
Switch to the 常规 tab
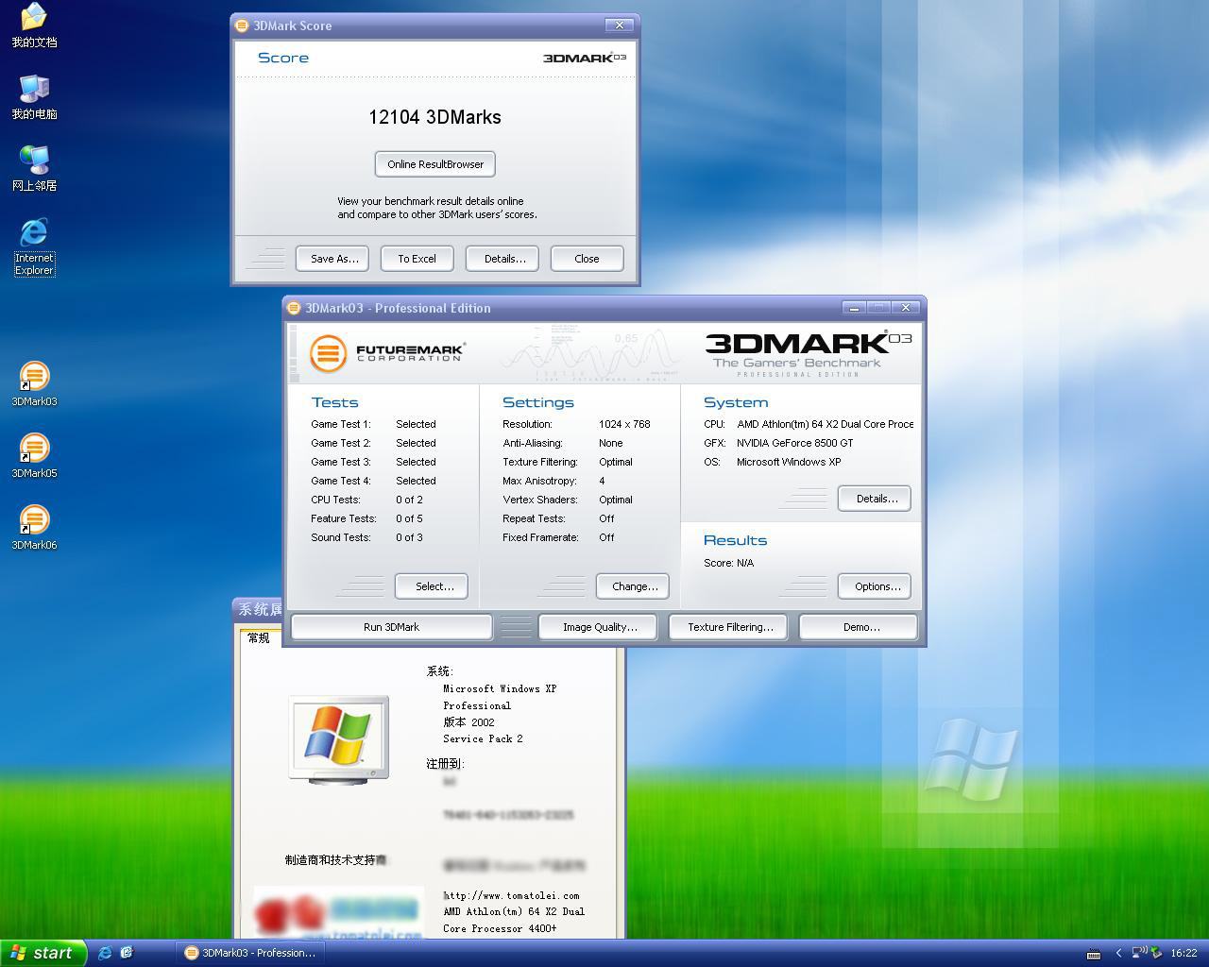(x=259, y=638)
